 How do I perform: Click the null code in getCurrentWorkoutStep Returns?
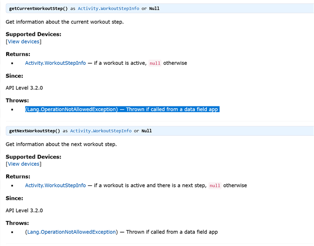tap(155, 63)
